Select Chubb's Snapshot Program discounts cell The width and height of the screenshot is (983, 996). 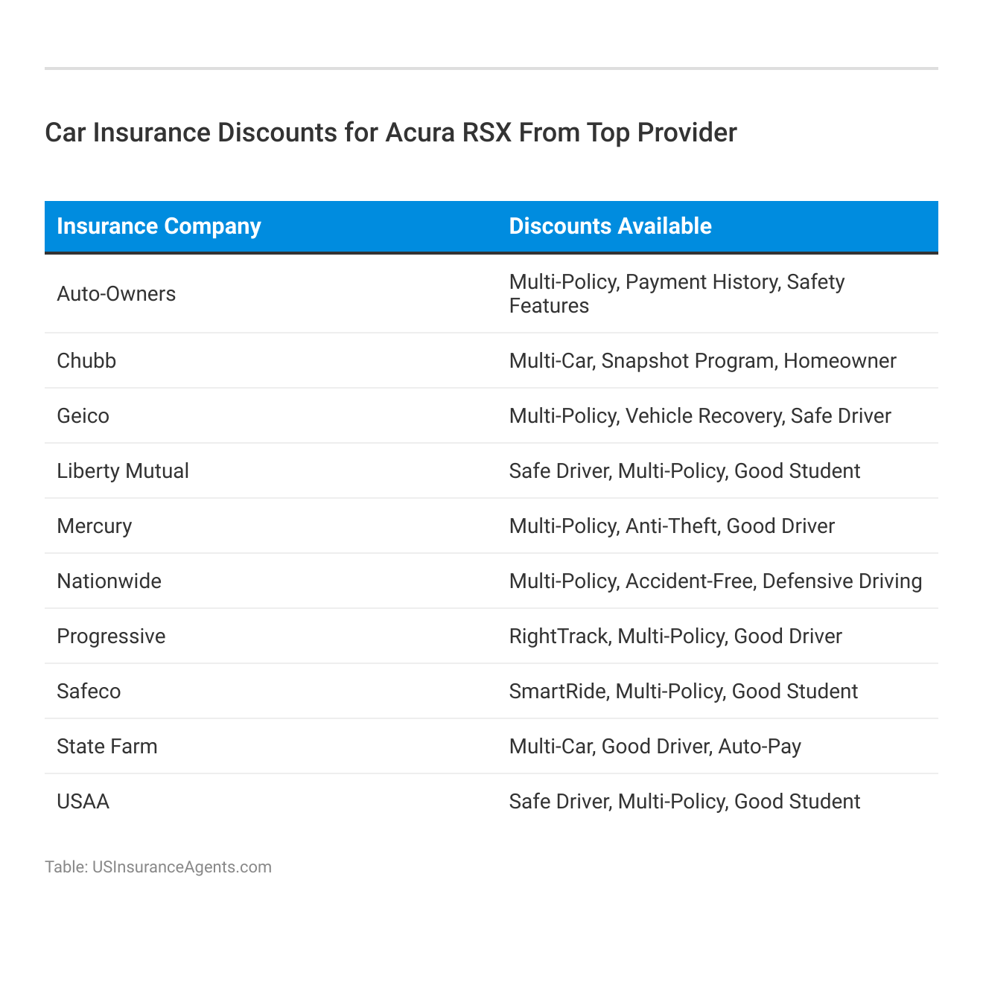coord(702,361)
